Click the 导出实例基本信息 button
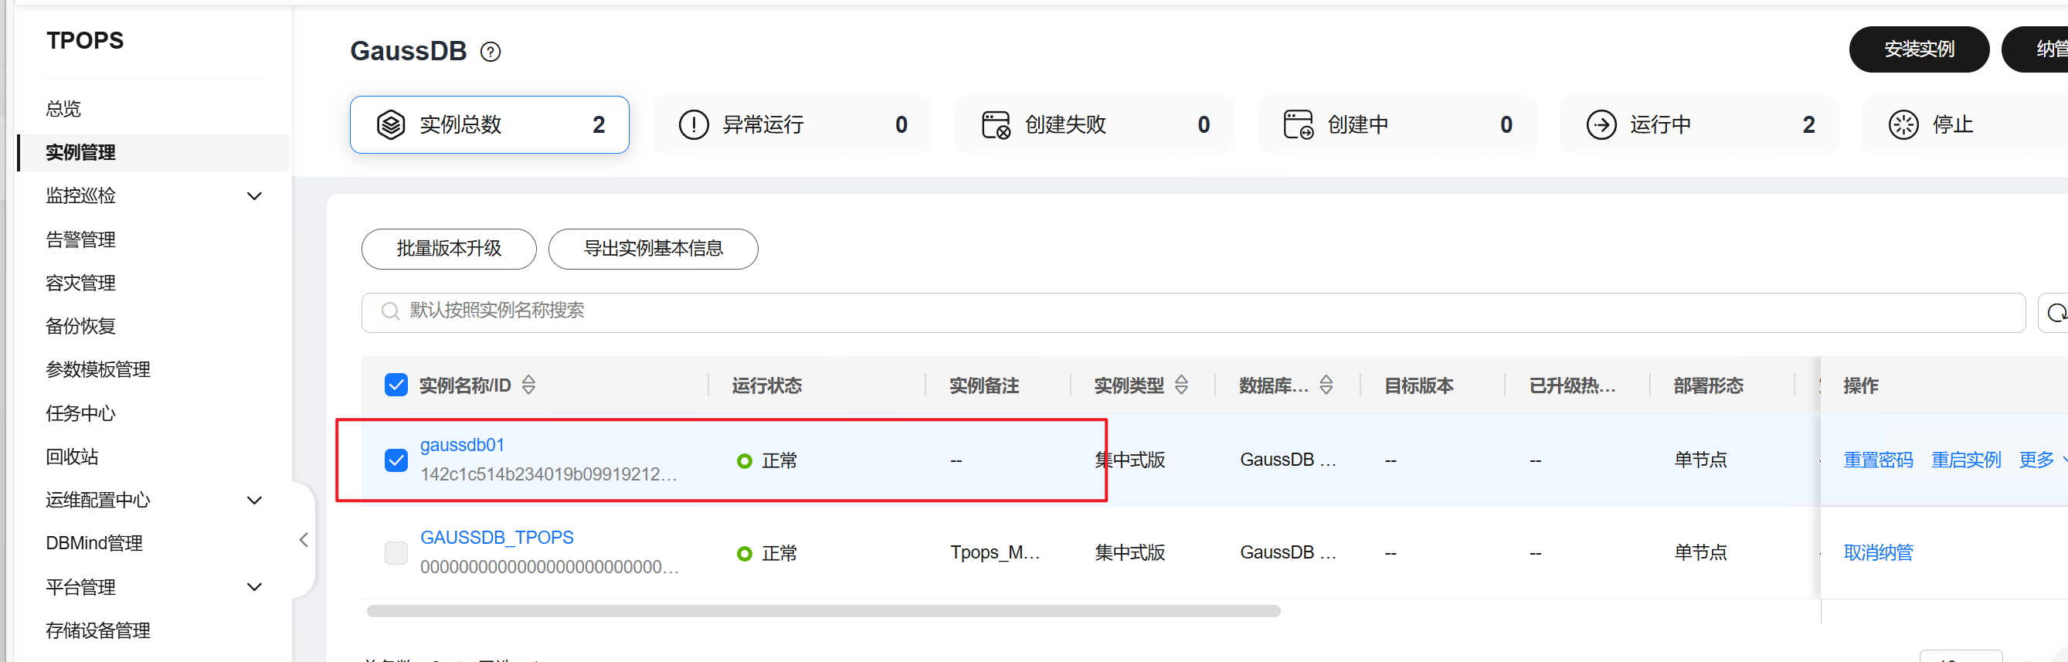Screen dimensions: 2068x662 653,250
